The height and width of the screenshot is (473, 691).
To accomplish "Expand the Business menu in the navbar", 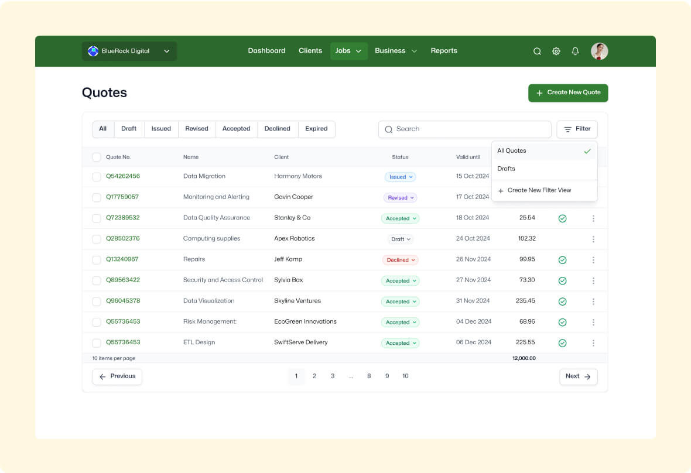I will [x=396, y=51].
